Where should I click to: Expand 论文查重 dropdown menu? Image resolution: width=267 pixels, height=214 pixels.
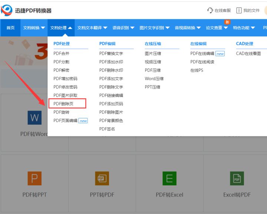coord(217,28)
